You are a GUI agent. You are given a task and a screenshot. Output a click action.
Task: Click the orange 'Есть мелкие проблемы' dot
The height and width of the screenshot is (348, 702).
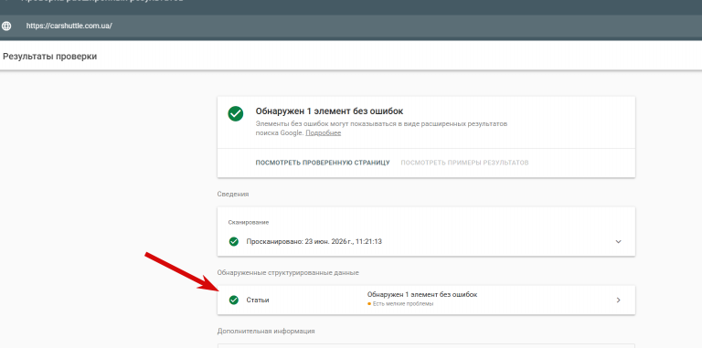coord(369,304)
